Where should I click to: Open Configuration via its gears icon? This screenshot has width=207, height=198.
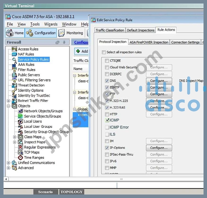30,33
